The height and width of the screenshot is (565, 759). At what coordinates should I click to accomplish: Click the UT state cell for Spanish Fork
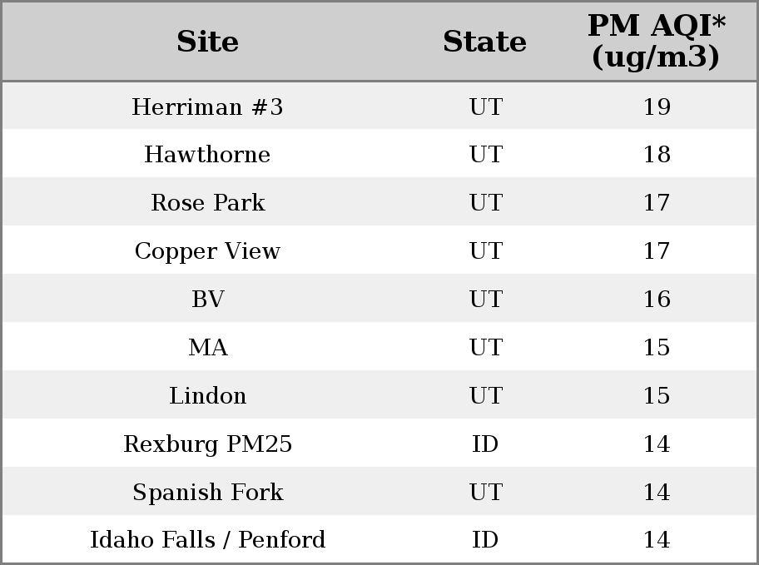tap(484, 492)
